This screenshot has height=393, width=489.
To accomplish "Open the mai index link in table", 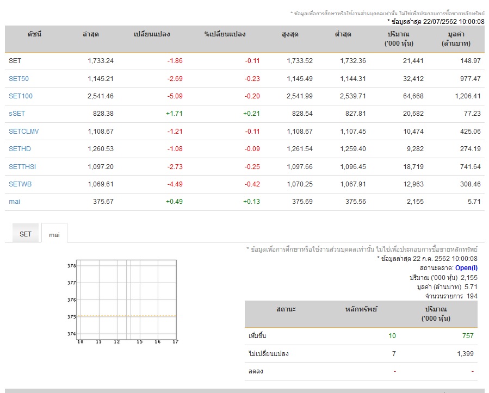I will point(14,202).
